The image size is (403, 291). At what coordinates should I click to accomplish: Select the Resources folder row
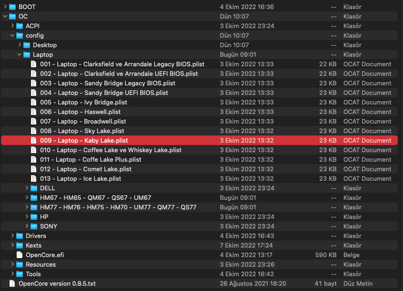pos(199,264)
